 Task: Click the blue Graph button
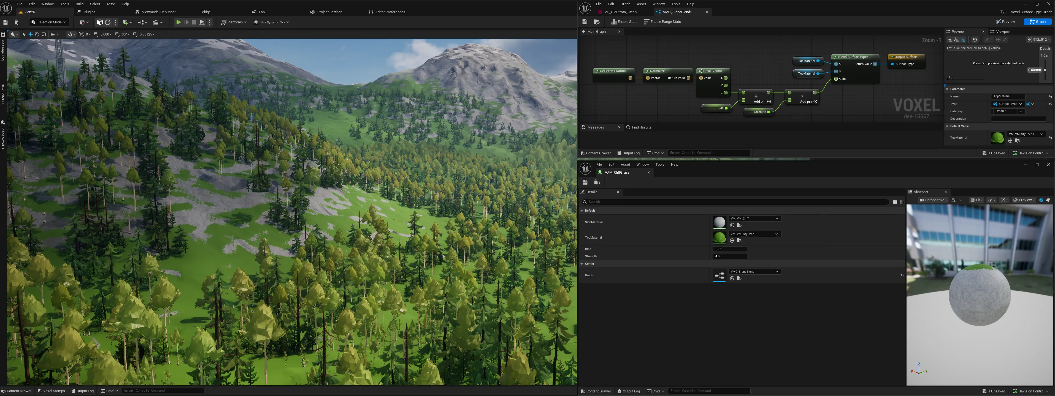1037,22
